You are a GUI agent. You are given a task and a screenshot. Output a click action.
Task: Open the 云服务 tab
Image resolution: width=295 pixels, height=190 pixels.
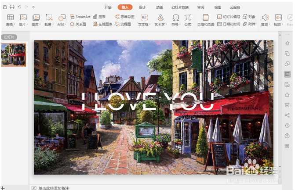tap(235, 7)
